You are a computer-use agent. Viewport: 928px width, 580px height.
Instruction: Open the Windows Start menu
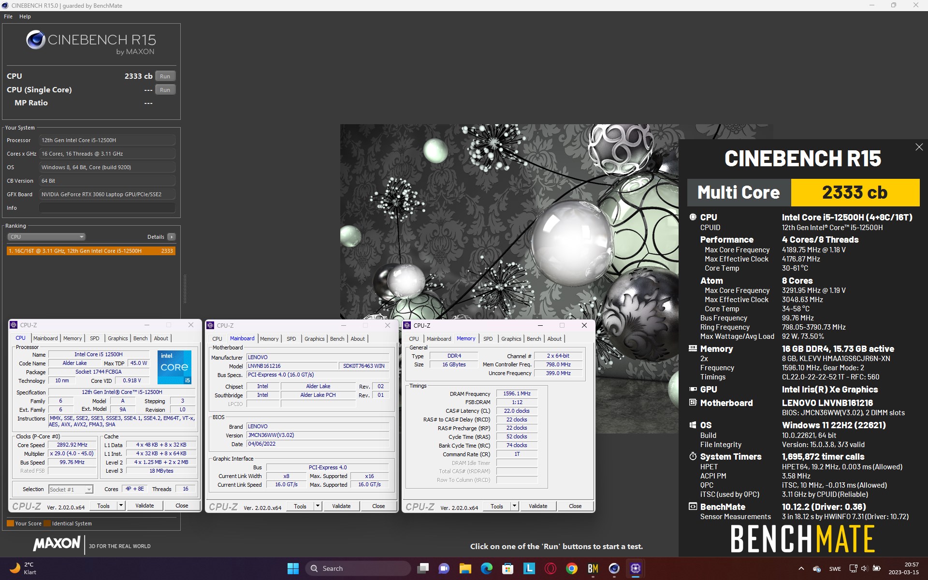(293, 568)
